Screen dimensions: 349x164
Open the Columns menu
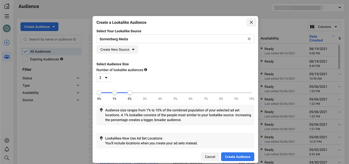(324, 27)
